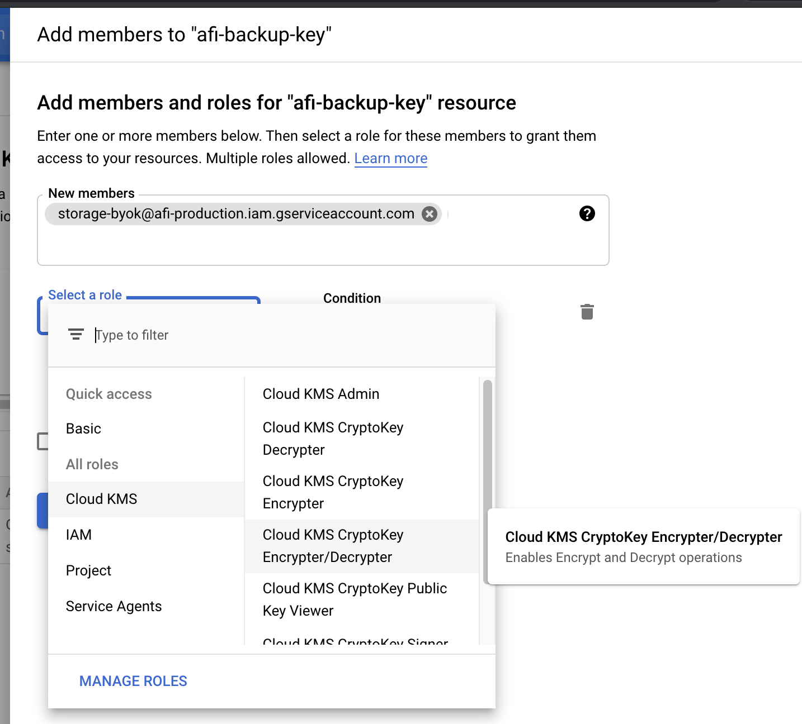Image resolution: width=802 pixels, height=724 pixels.
Task: Click the filter icon beside the filter field
Action: (x=76, y=335)
